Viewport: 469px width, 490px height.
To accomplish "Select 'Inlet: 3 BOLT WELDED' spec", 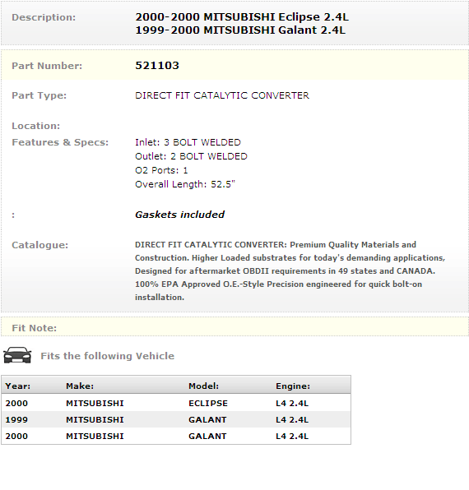I will [x=188, y=142].
